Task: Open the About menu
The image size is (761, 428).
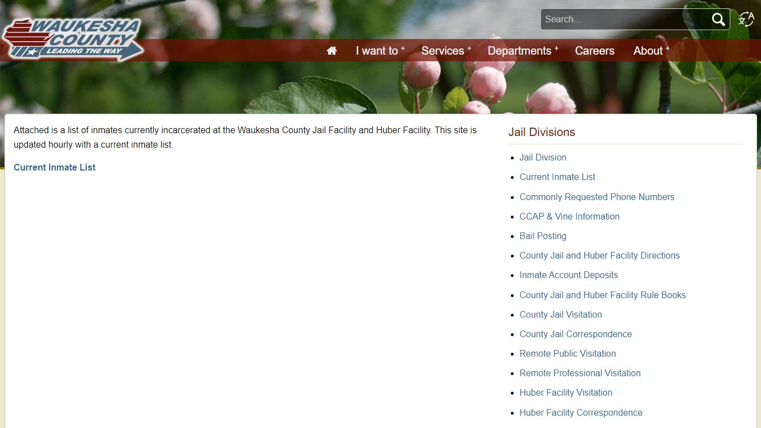Action: [651, 51]
